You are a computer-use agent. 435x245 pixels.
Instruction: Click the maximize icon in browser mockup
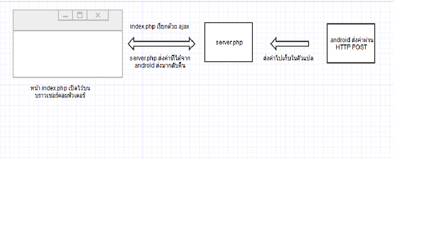[x=80, y=15]
